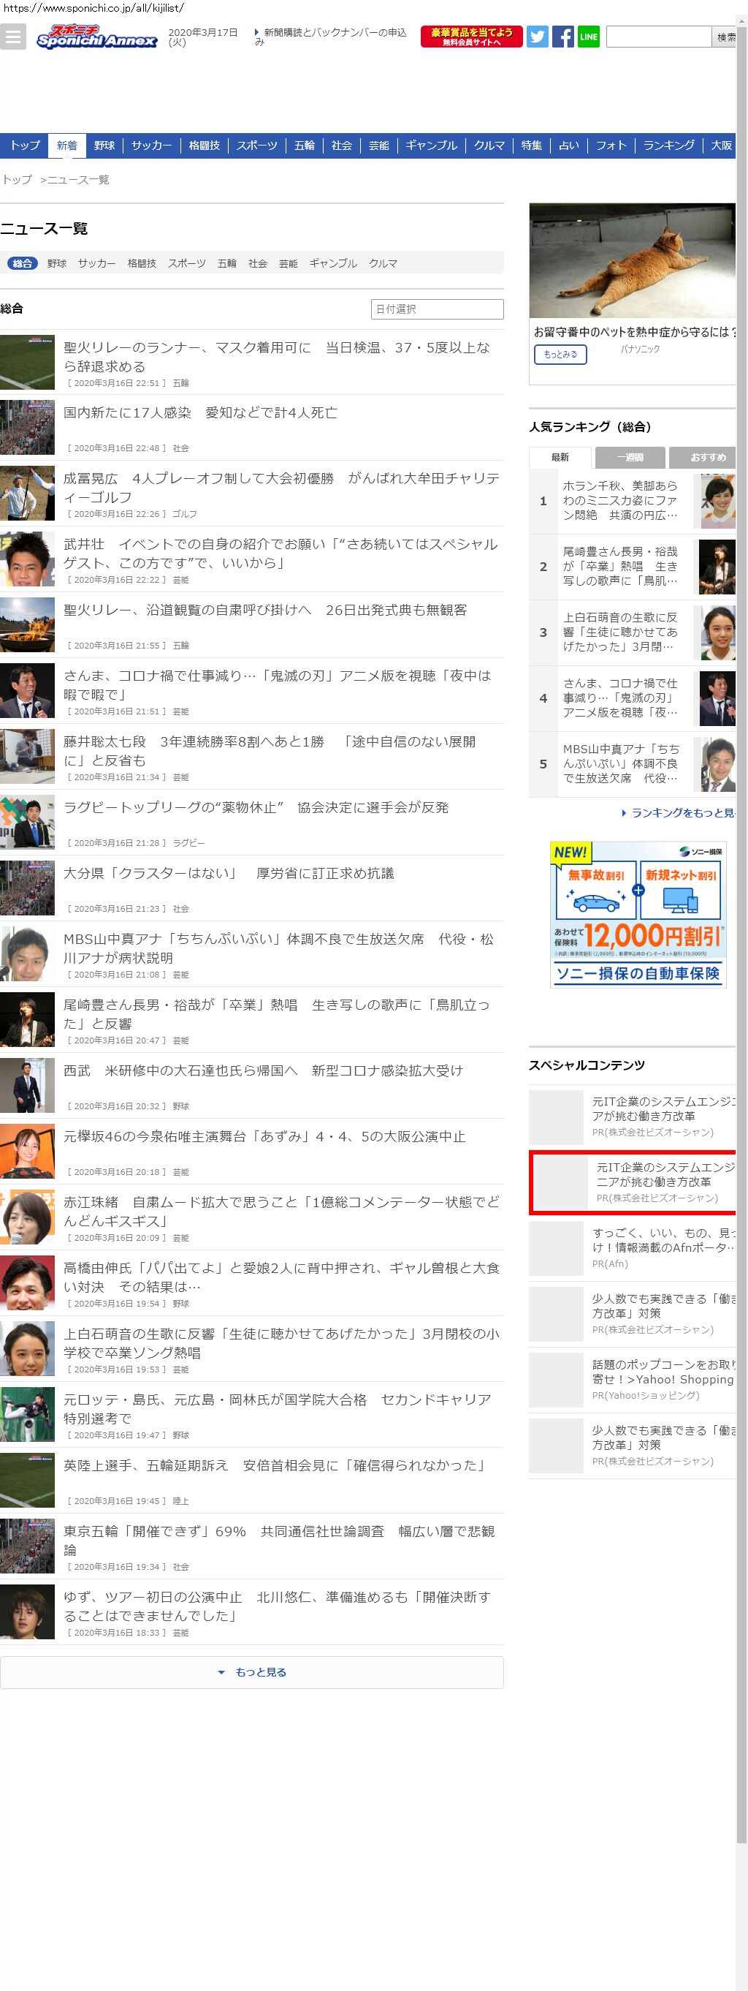Open 新聞購読とバックナンバーの申込み link
Screen dimensions: 748x1991
pos(331,37)
